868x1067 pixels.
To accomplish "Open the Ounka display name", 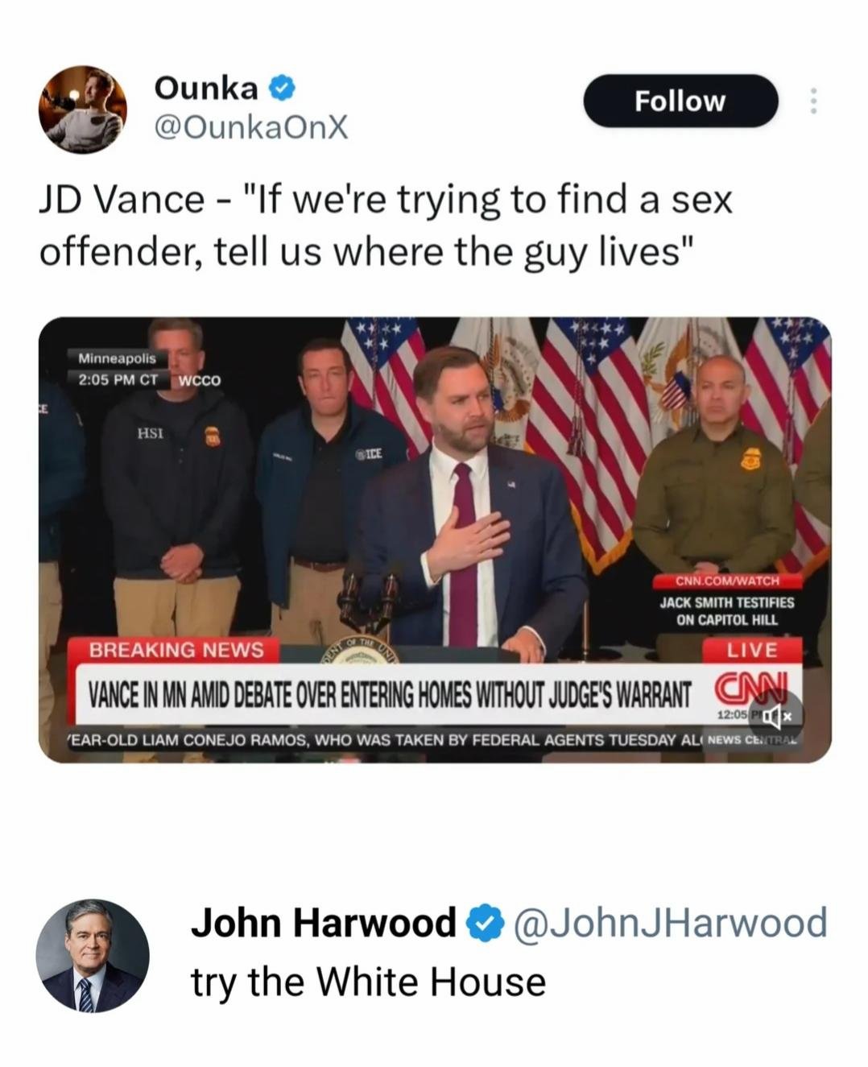I will pos(205,88).
